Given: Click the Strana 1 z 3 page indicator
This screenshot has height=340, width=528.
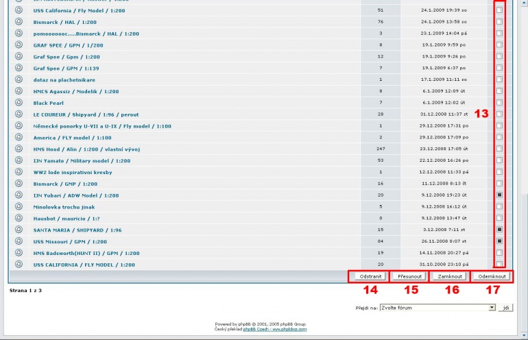Looking at the screenshot, I should tap(25, 290).
